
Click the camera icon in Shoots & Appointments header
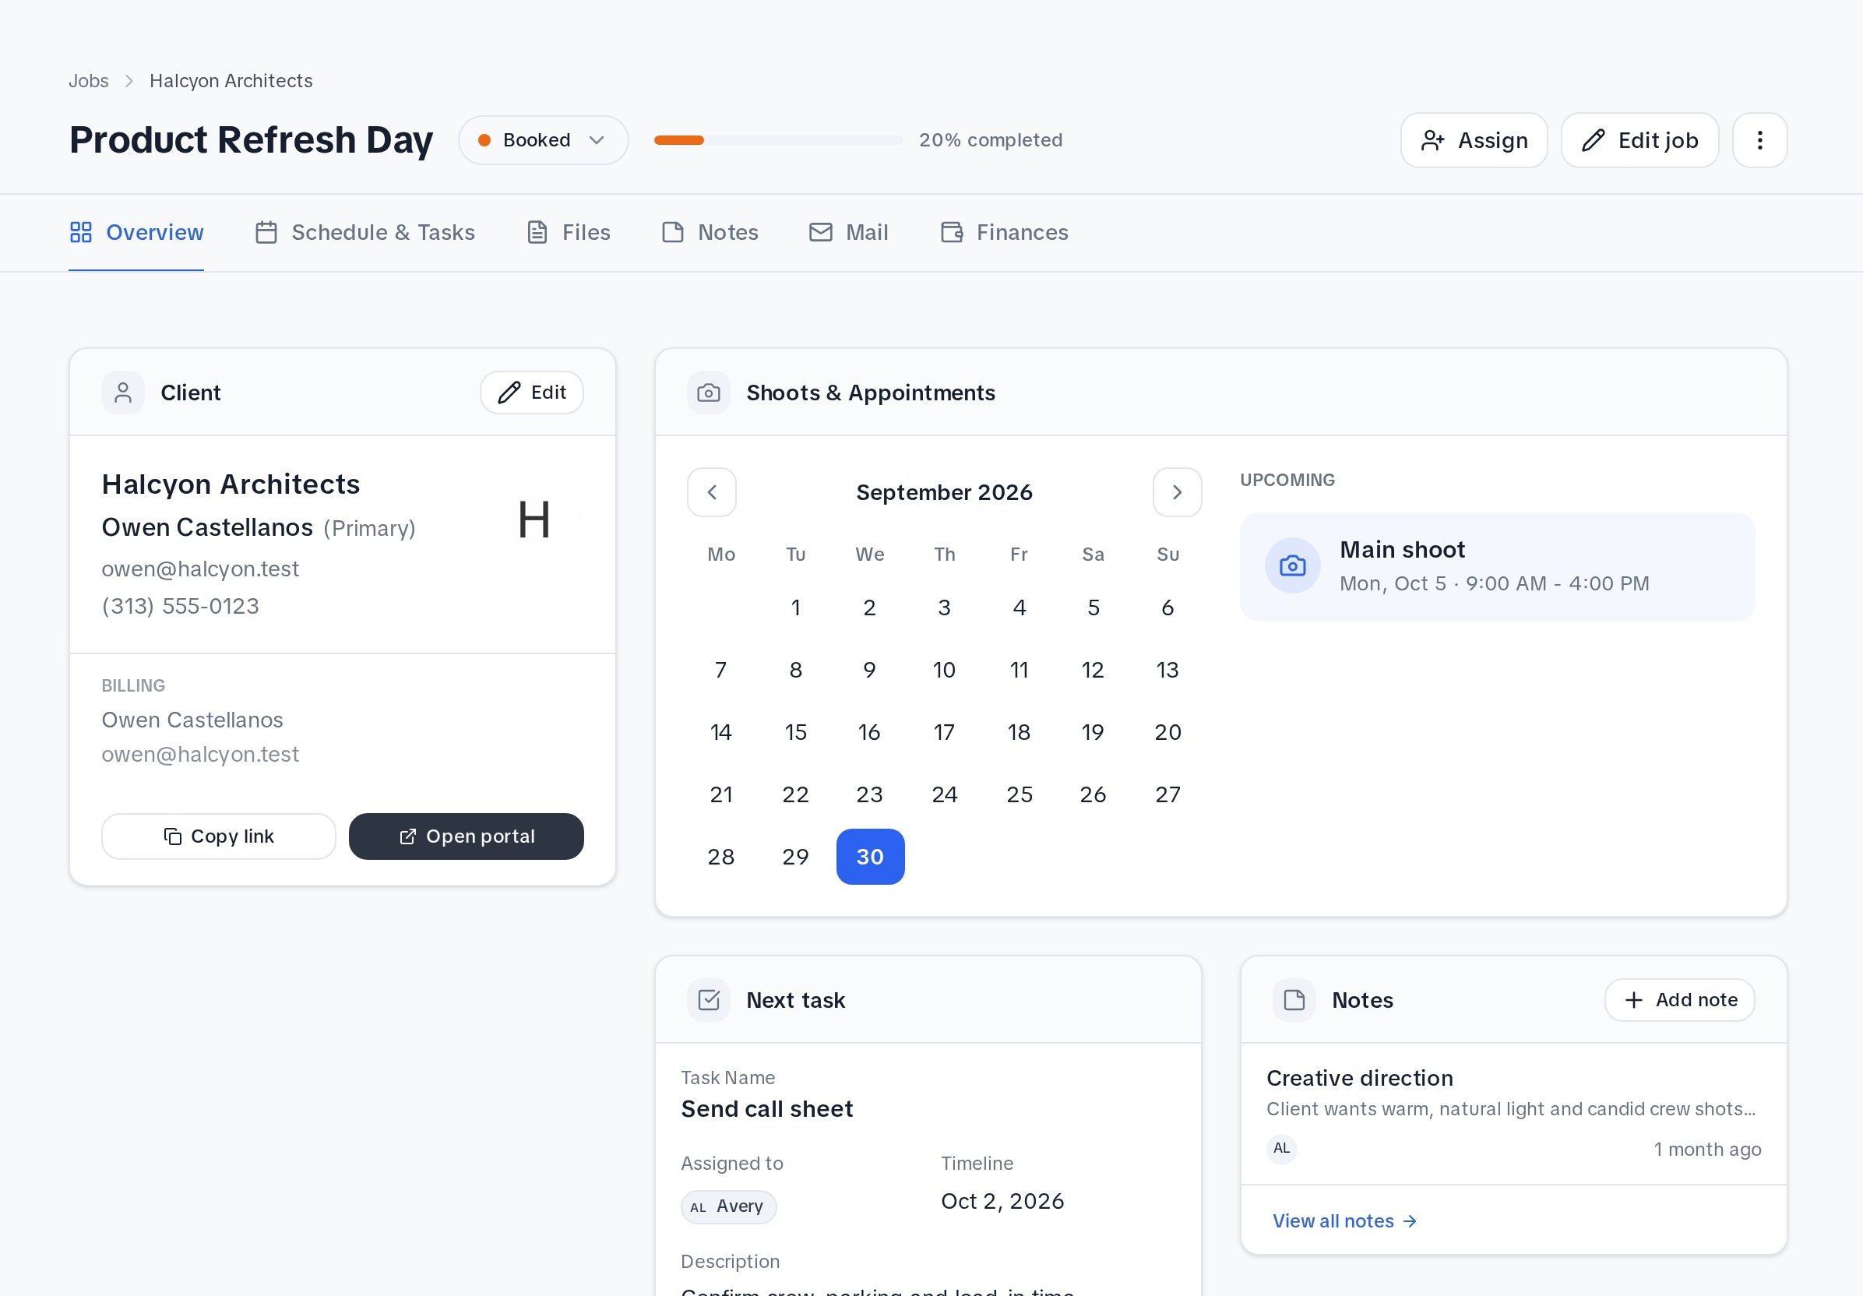(x=709, y=393)
